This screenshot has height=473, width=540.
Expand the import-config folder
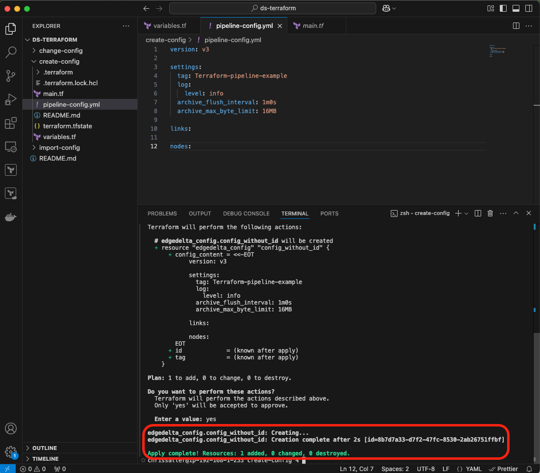[59, 147]
